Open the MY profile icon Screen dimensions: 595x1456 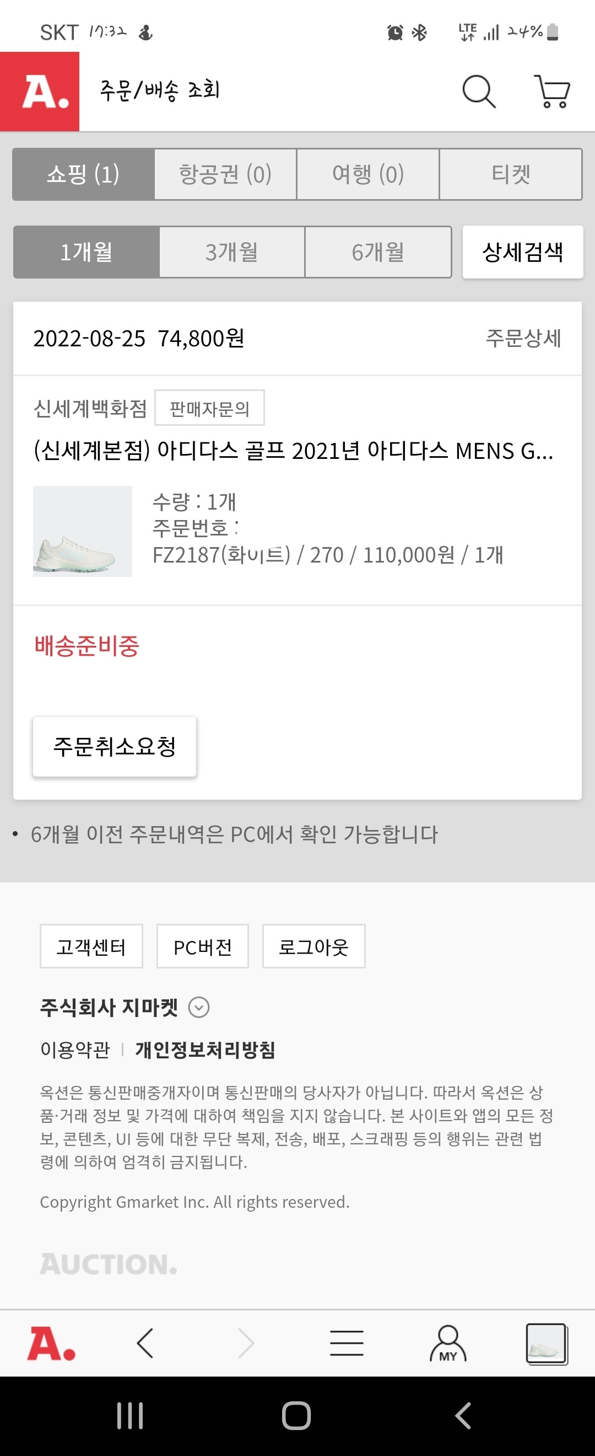pos(448,1343)
